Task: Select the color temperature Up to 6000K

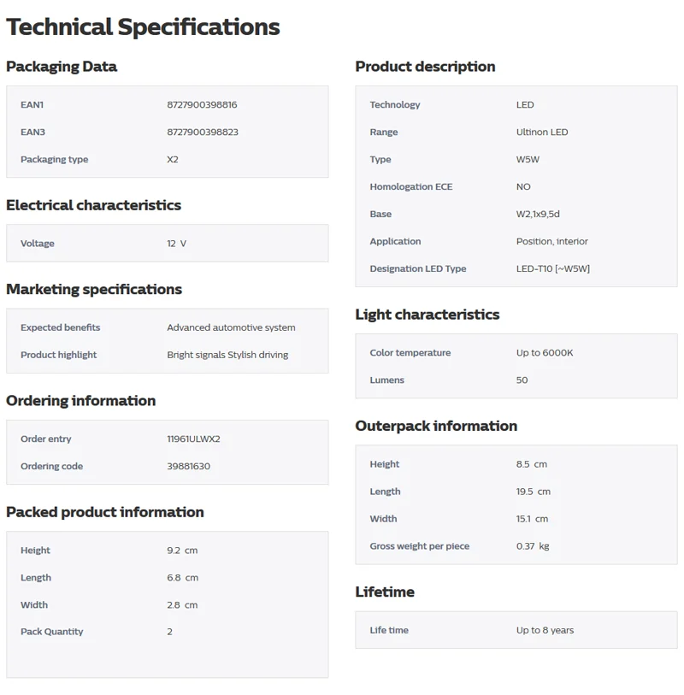Action: [545, 353]
